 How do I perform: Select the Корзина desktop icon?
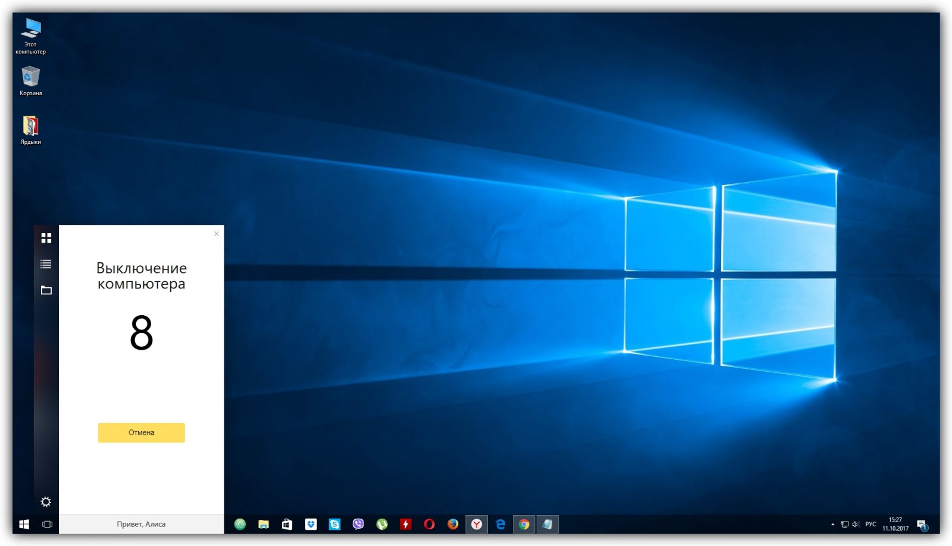tap(30, 81)
